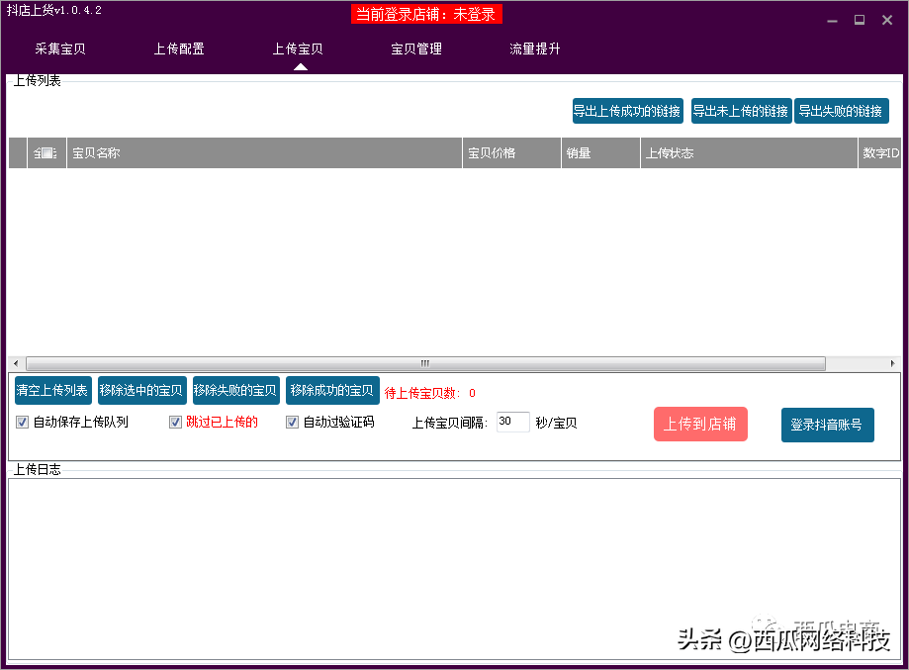
Task: Click the horizontal scrollbar thumb
Action: click(425, 364)
